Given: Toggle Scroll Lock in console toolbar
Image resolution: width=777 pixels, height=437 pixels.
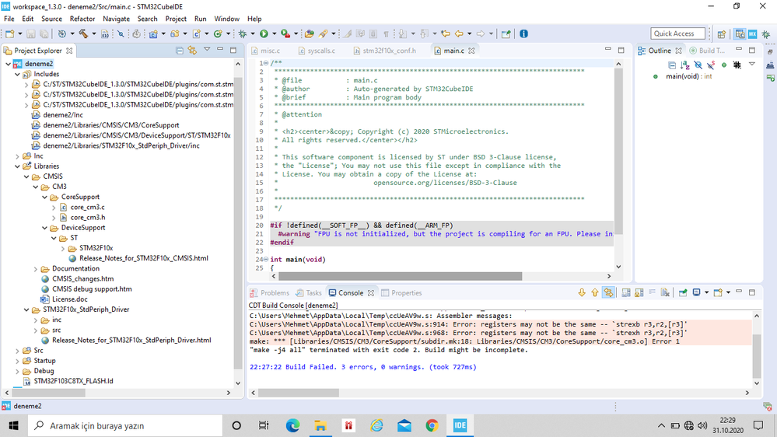Looking at the screenshot, I should coord(639,293).
